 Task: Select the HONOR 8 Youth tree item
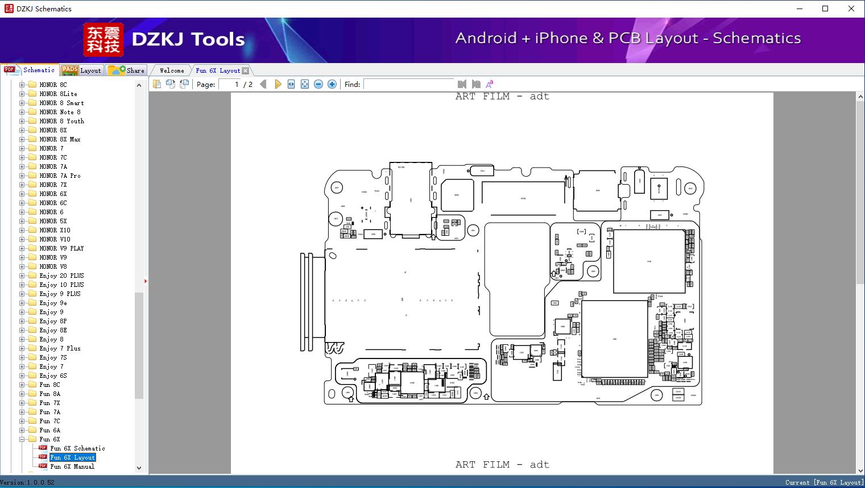pos(61,121)
